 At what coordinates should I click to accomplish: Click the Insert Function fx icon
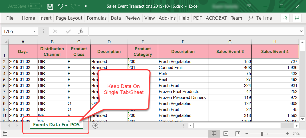(x=81, y=31)
